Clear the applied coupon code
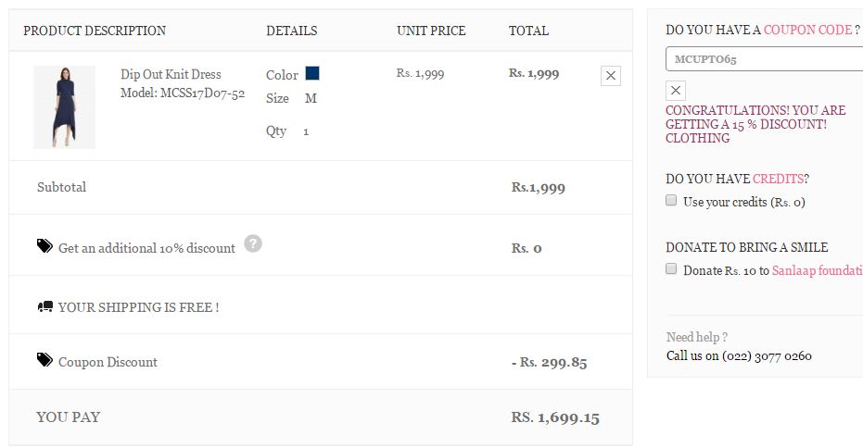Image resolution: width=863 pixels, height=448 pixels. tap(676, 90)
